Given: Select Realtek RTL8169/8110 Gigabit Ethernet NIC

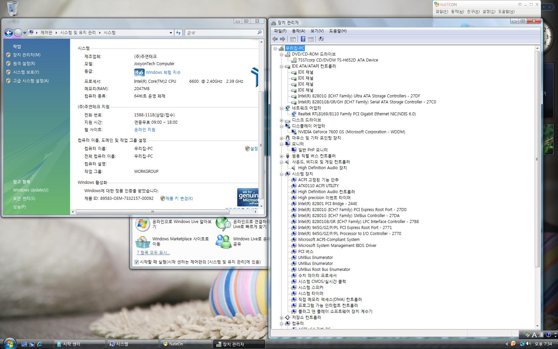Looking at the screenshot, I should pyautogui.click(x=357, y=114).
